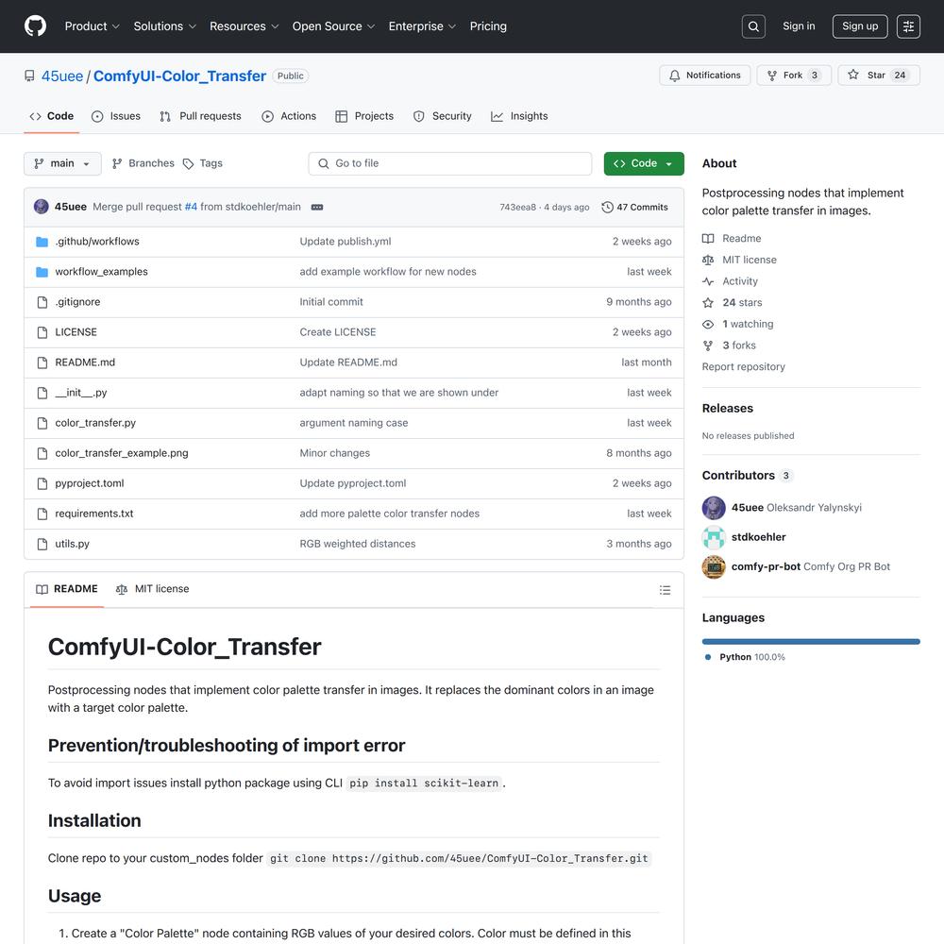Image resolution: width=944 pixels, height=944 pixels.
Task: Switch to the Issues tab
Action: pos(115,116)
